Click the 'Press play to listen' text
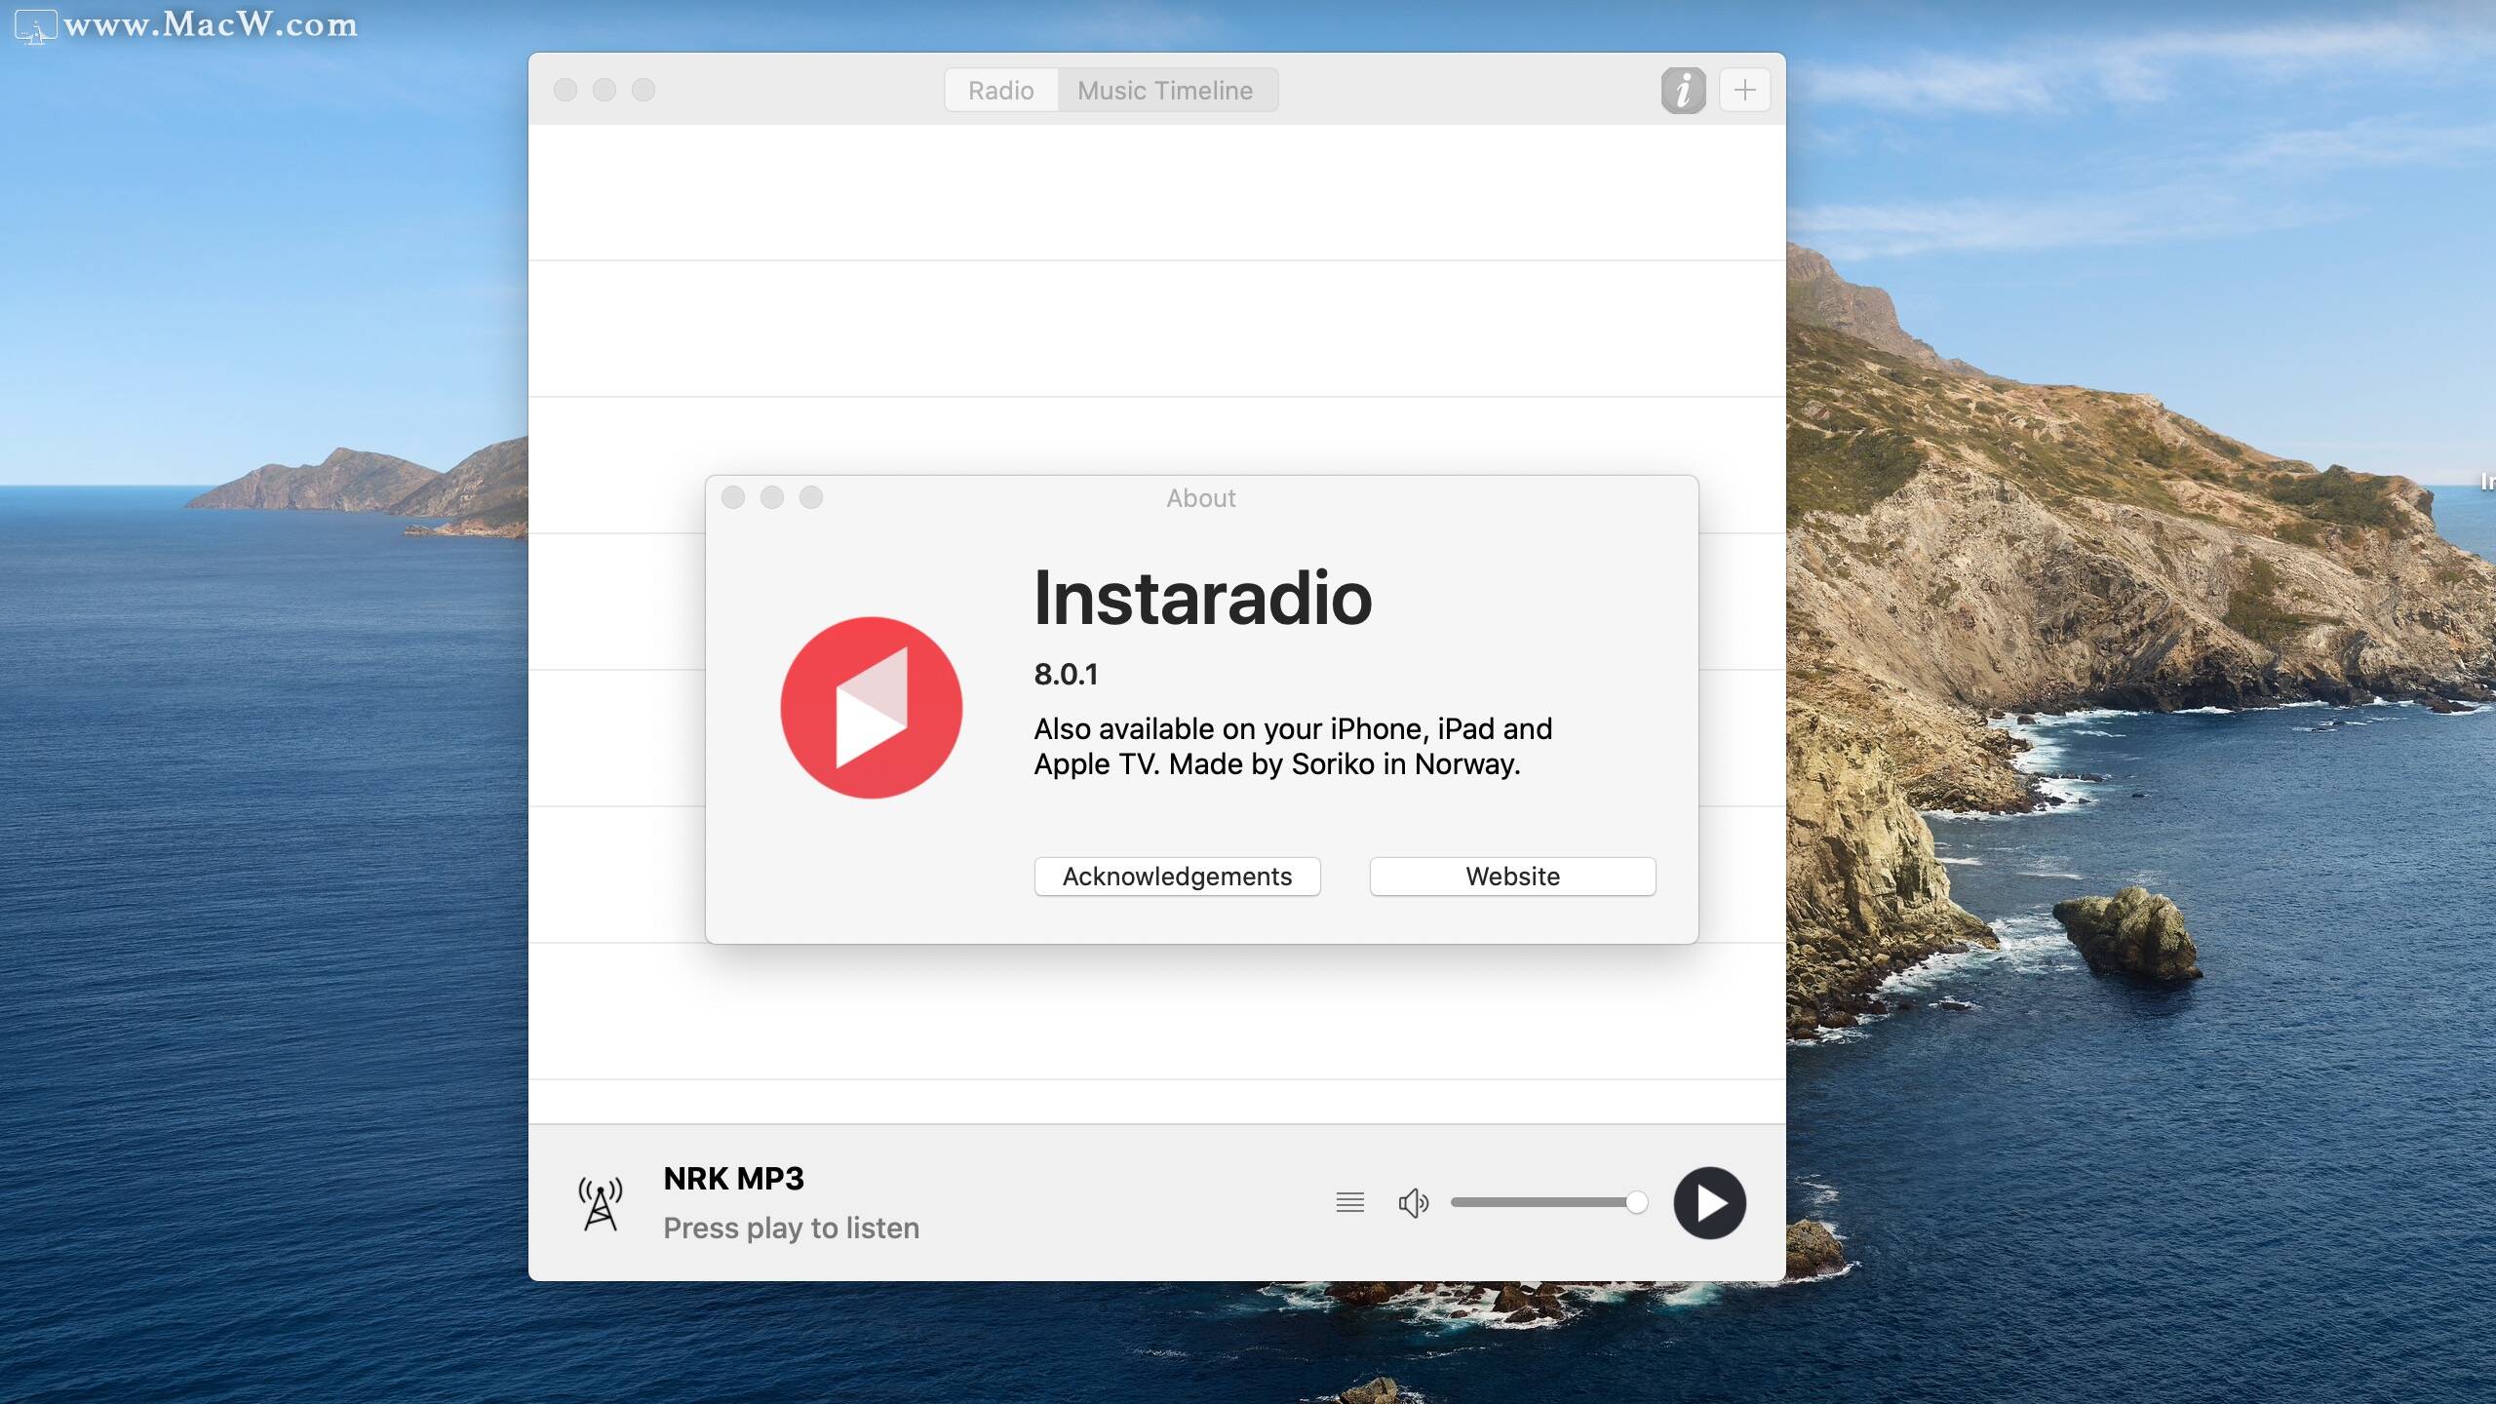 (x=791, y=1228)
